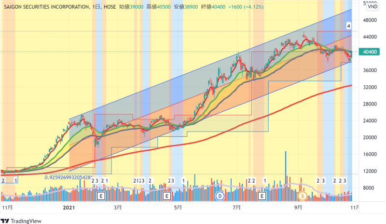Click the 24000 price axis label

coord(370,121)
